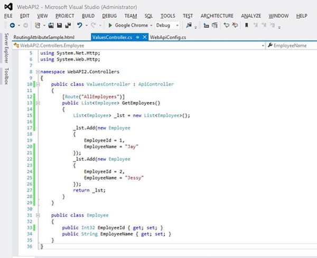317x258 pixels.
Task: Collapse the WebAPI2.Controllers namespace block
Action: pos(37,71)
